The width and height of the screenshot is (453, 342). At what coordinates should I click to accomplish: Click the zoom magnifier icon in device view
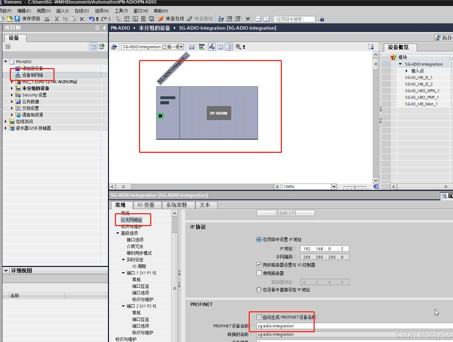coord(238,46)
